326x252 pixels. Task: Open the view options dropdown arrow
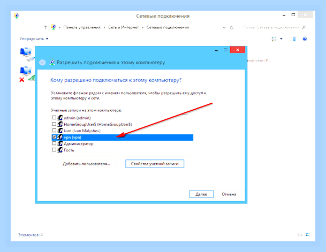pos(281,39)
